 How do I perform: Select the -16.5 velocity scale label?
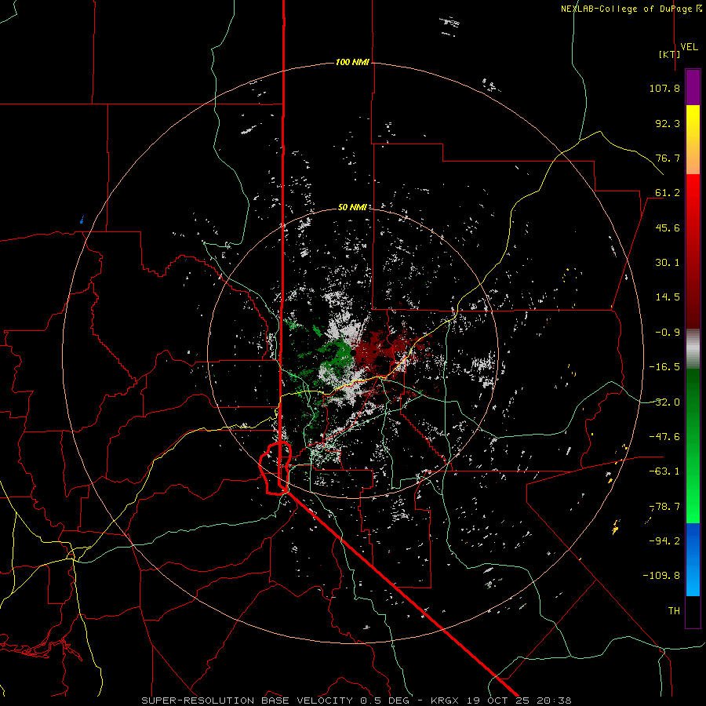click(x=664, y=367)
